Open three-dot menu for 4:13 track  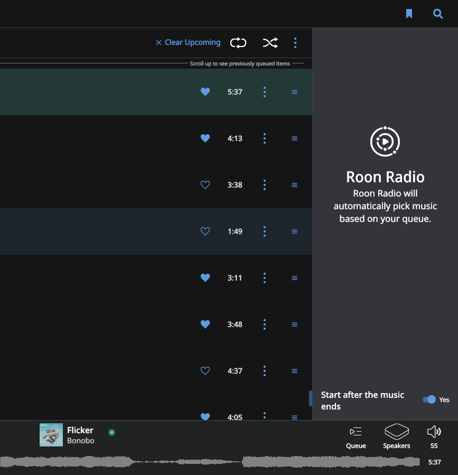point(265,138)
